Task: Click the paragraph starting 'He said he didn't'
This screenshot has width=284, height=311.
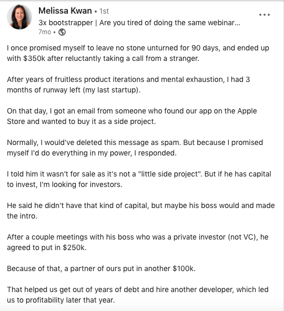Action: [141, 211]
